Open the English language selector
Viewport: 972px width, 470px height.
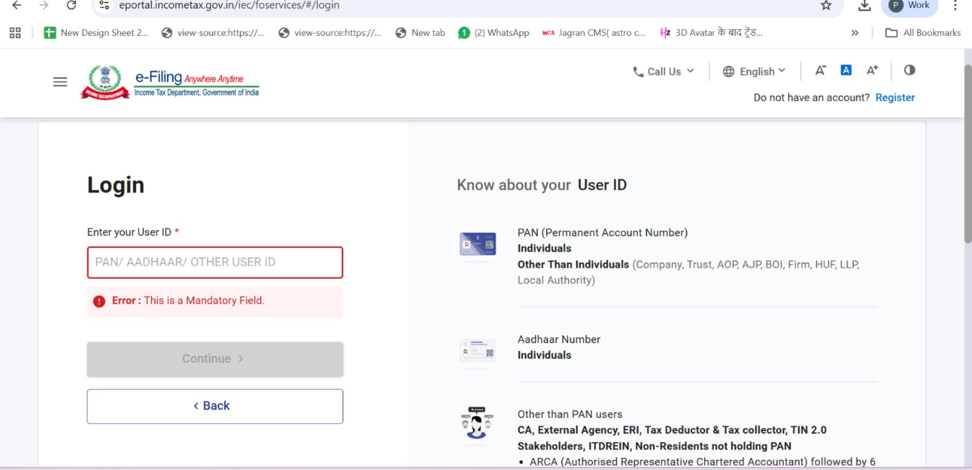tap(753, 71)
